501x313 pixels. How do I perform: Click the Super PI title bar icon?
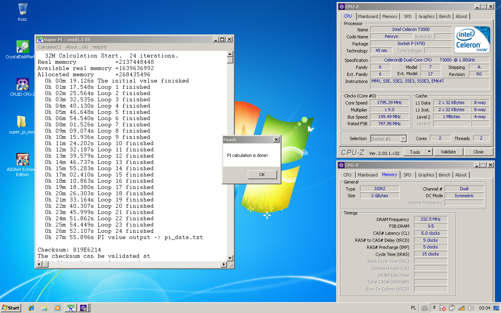pyautogui.click(x=40, y=39)
